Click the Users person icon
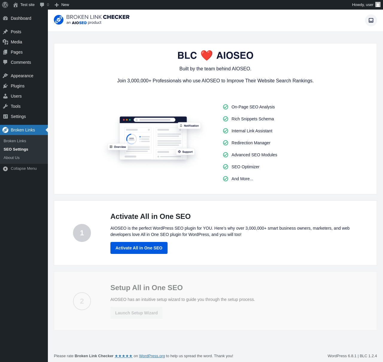The height and width of the screenshot is (362, 383). 5,96
